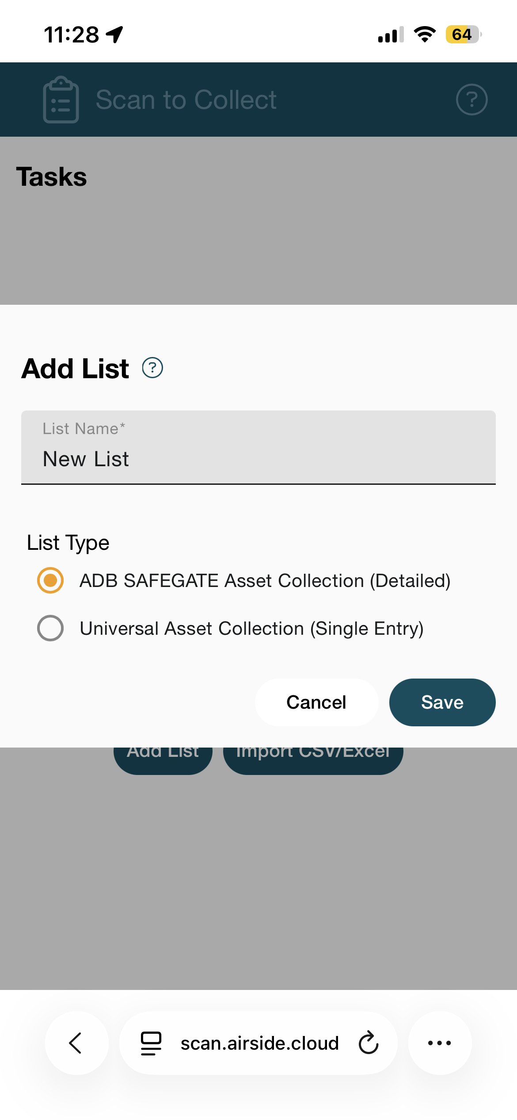This screenshot has height=1120, width=517.
Task: Reload the page with the refresh icon
Action: pos(369,1043)
